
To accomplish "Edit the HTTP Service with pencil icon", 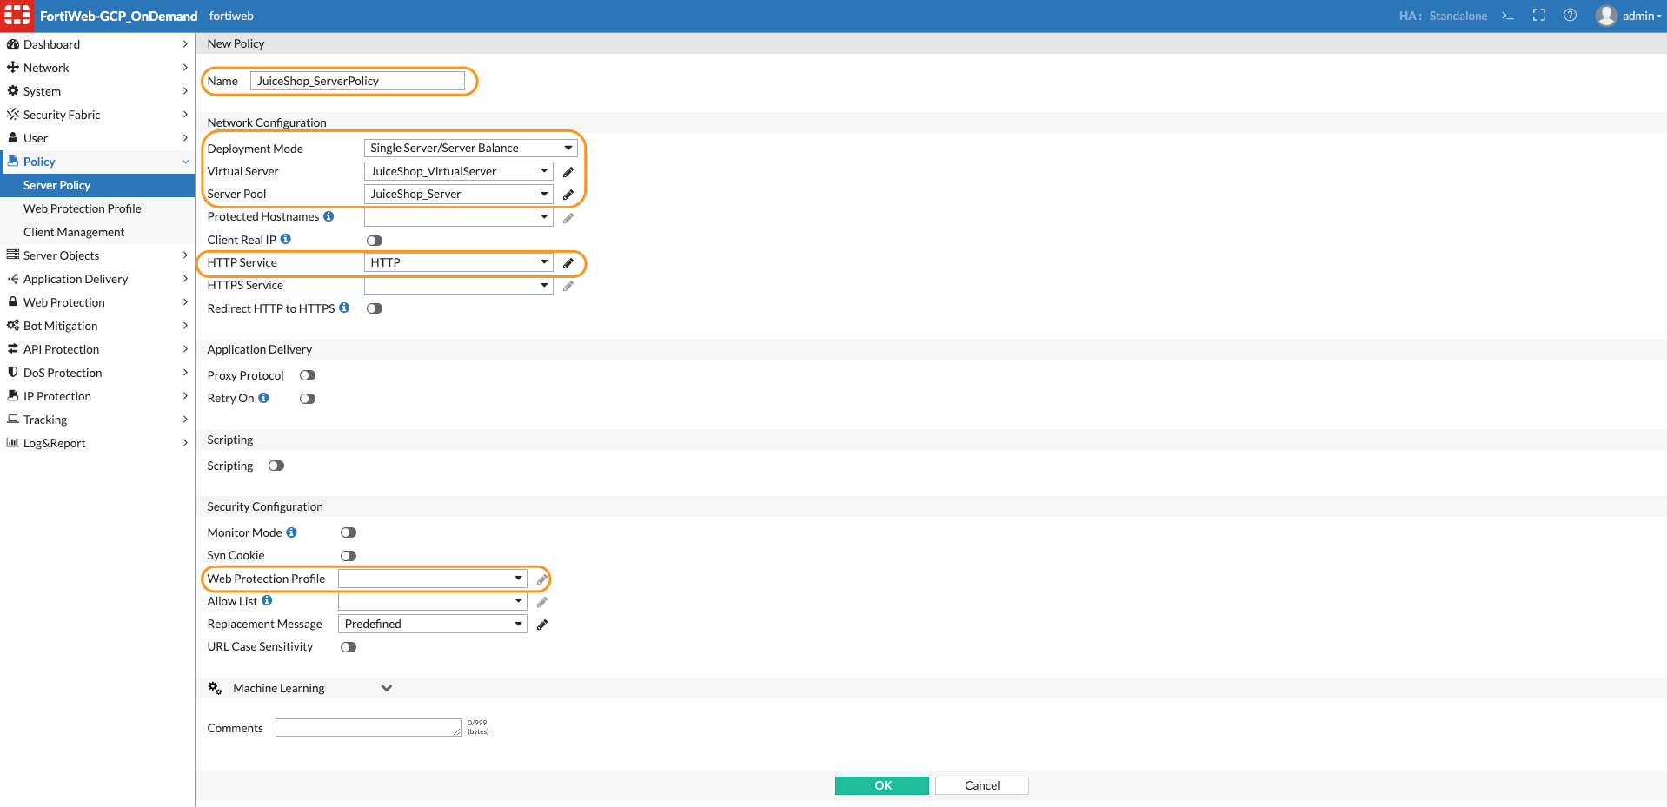I will (568, 263).
